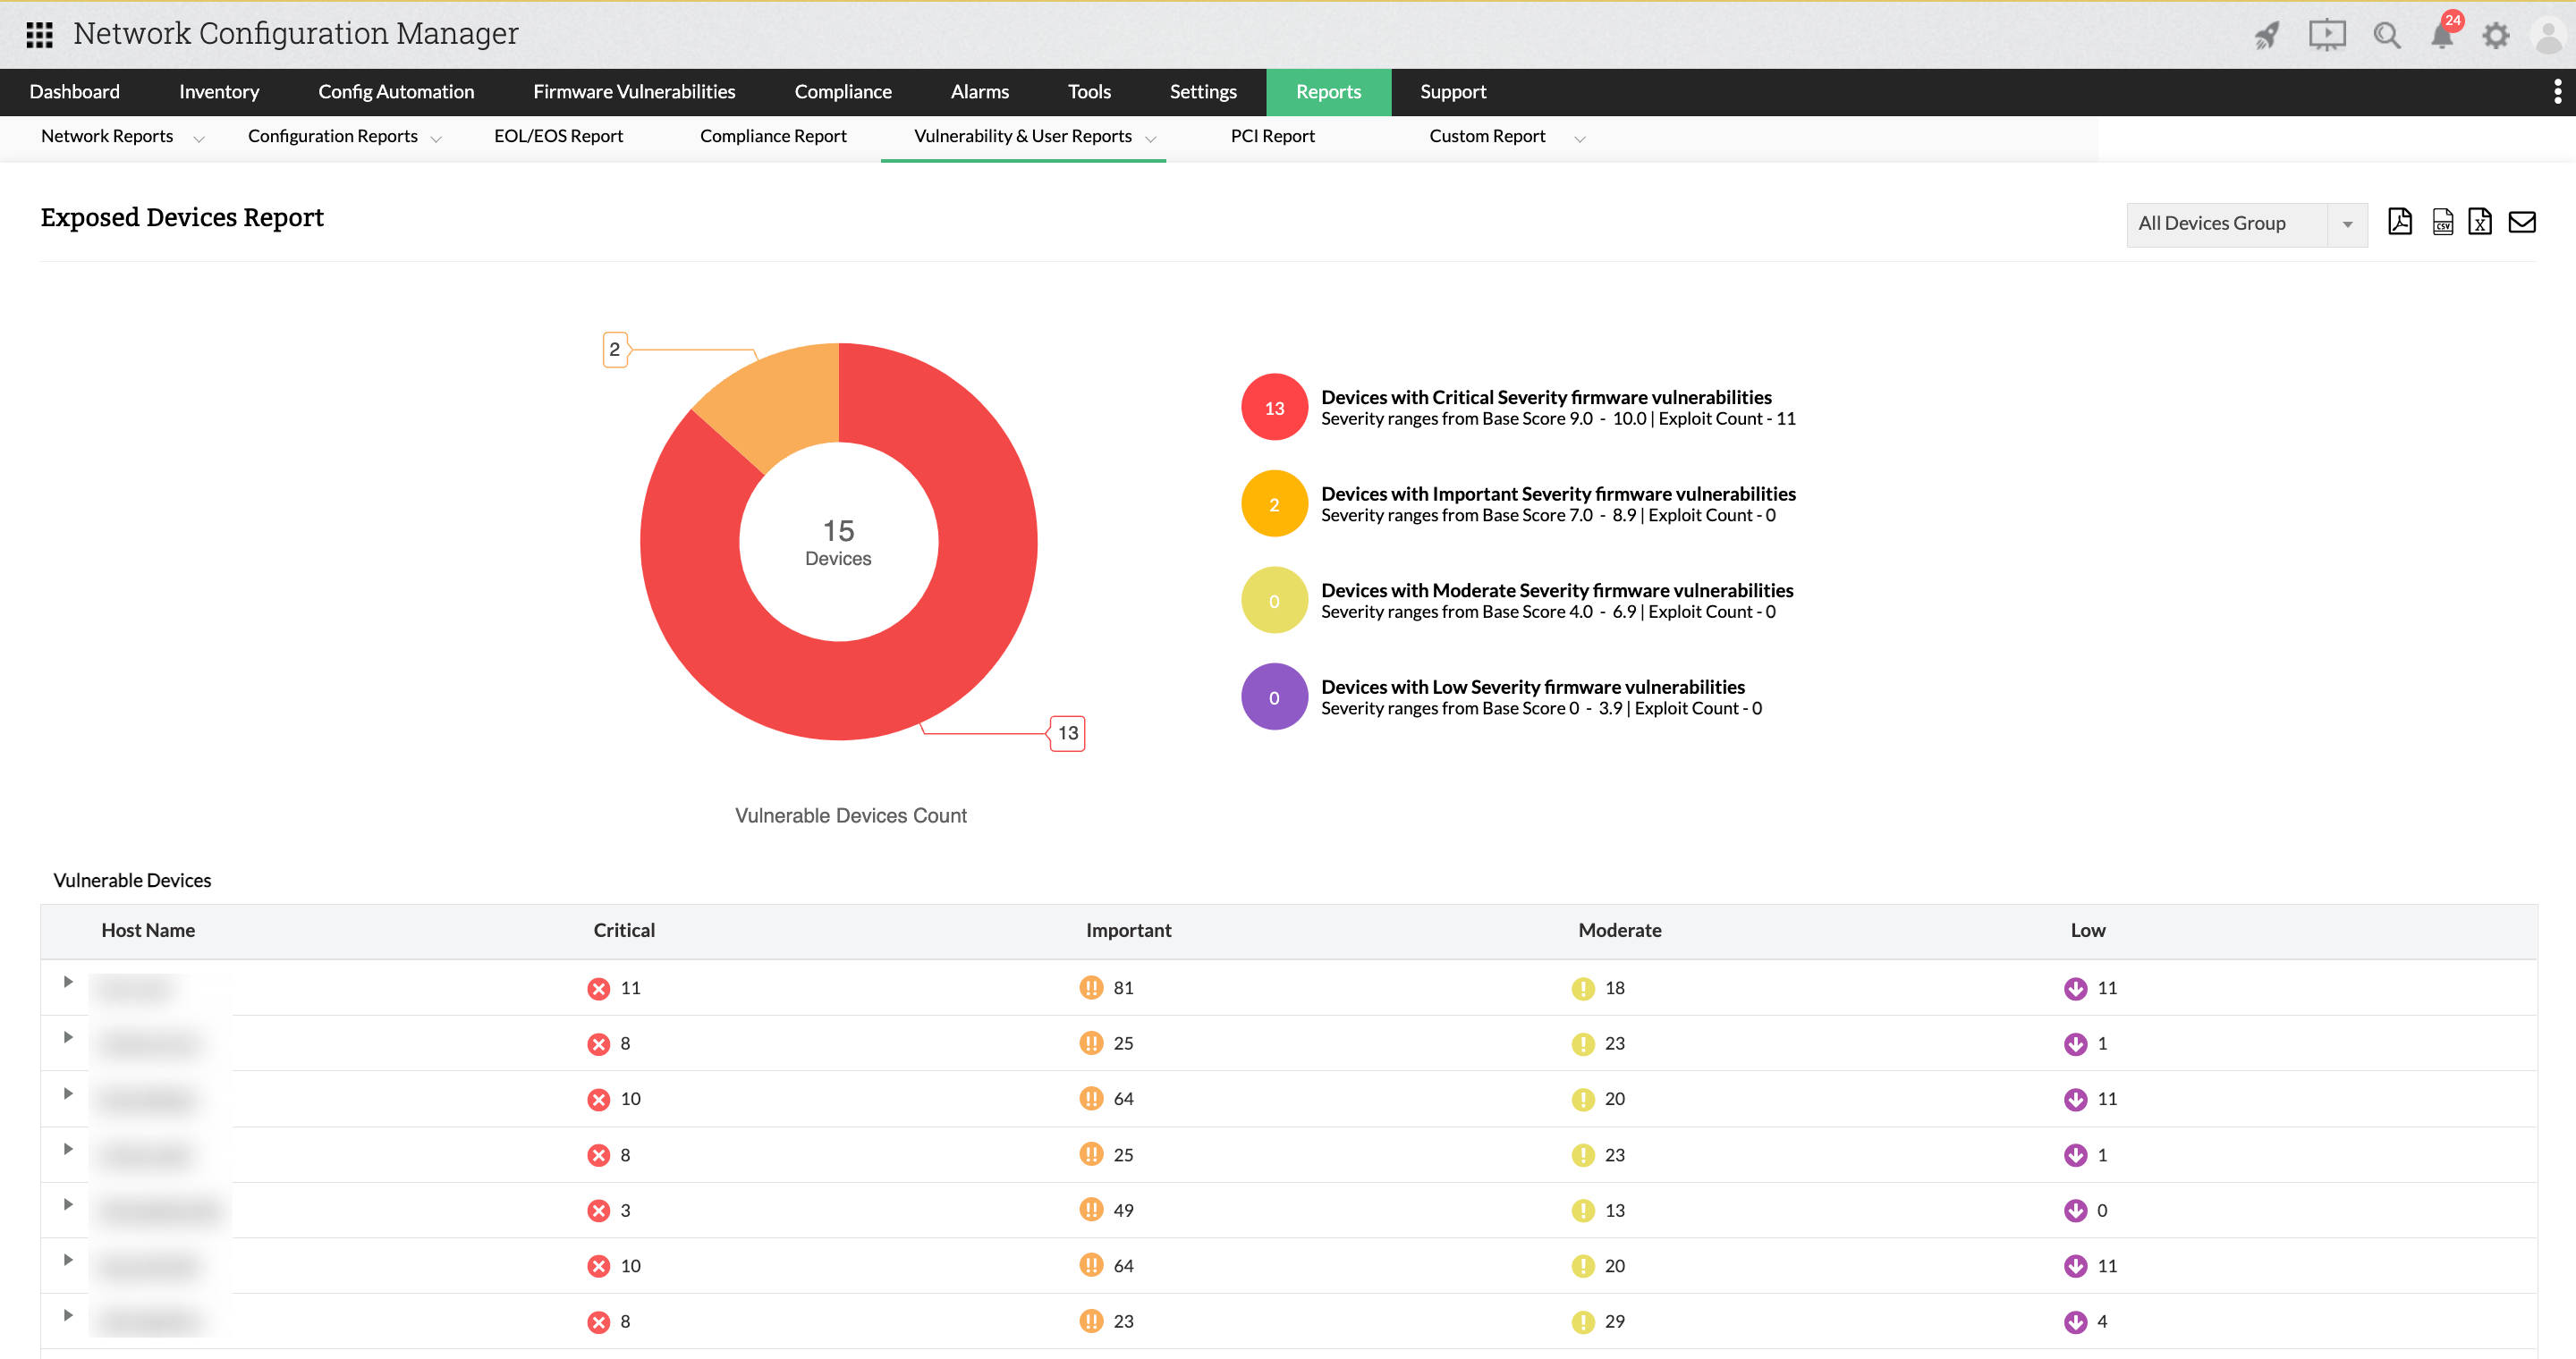2576x1359 pixels.
Task: Export report as PDF icon
Action: 2399,222
